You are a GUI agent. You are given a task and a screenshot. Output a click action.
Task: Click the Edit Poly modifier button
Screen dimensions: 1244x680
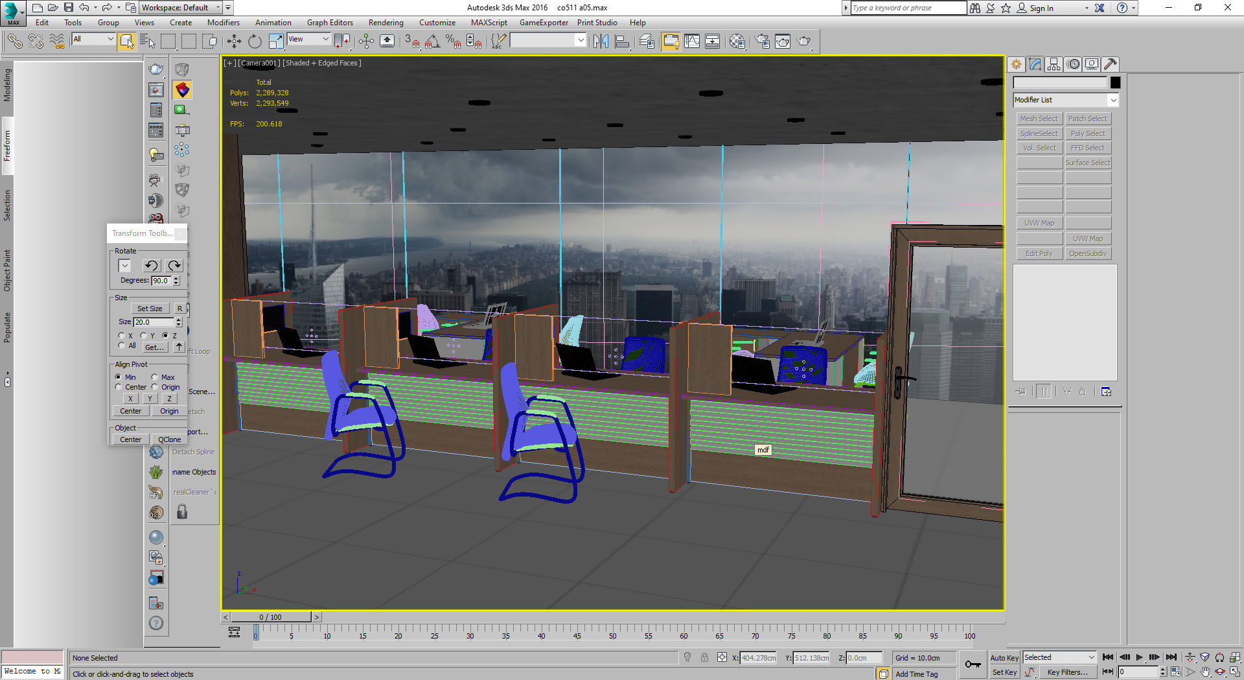[x=1039, y=253]
